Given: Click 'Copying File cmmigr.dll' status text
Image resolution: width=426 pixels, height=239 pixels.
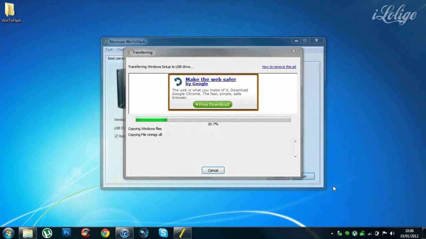Looking at the screenshot, I should click(145, 135).
